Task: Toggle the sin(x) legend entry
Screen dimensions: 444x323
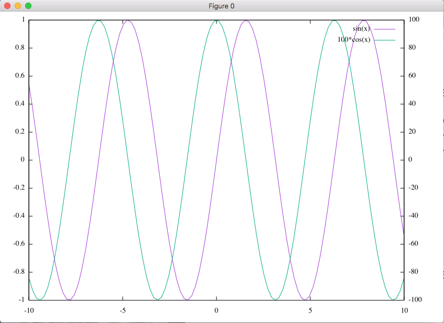Action: (362, 28)
